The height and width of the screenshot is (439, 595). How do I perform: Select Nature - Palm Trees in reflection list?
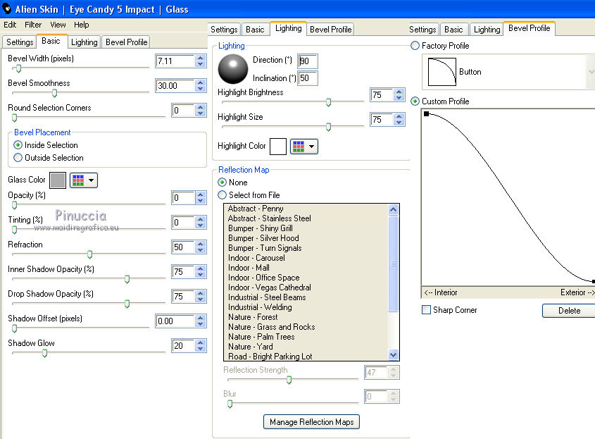[261, 337]
